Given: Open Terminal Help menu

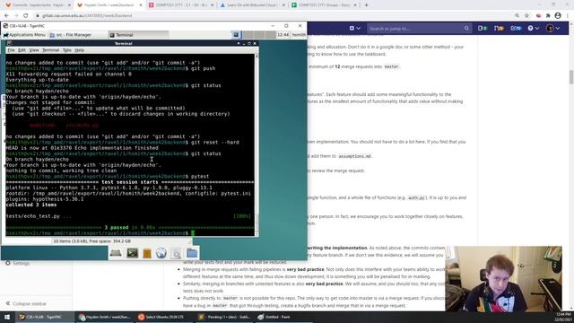Looking at the screenshot, I should pos(80,50).
